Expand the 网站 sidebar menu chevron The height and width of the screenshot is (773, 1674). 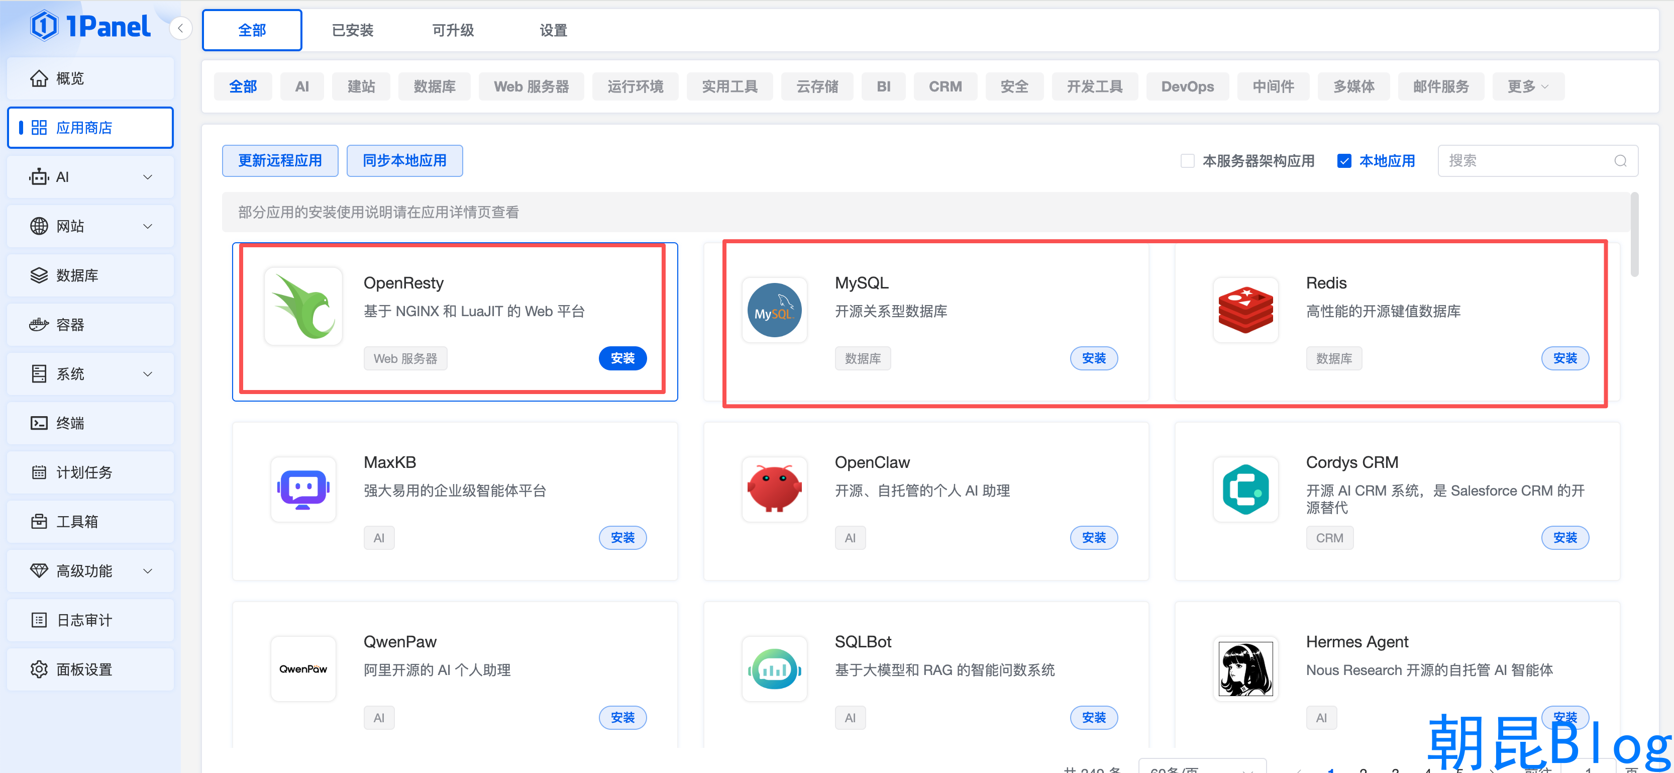click(x=148, y=226)
